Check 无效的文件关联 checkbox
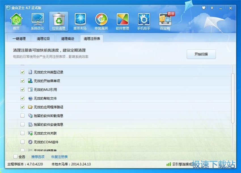 22,133
